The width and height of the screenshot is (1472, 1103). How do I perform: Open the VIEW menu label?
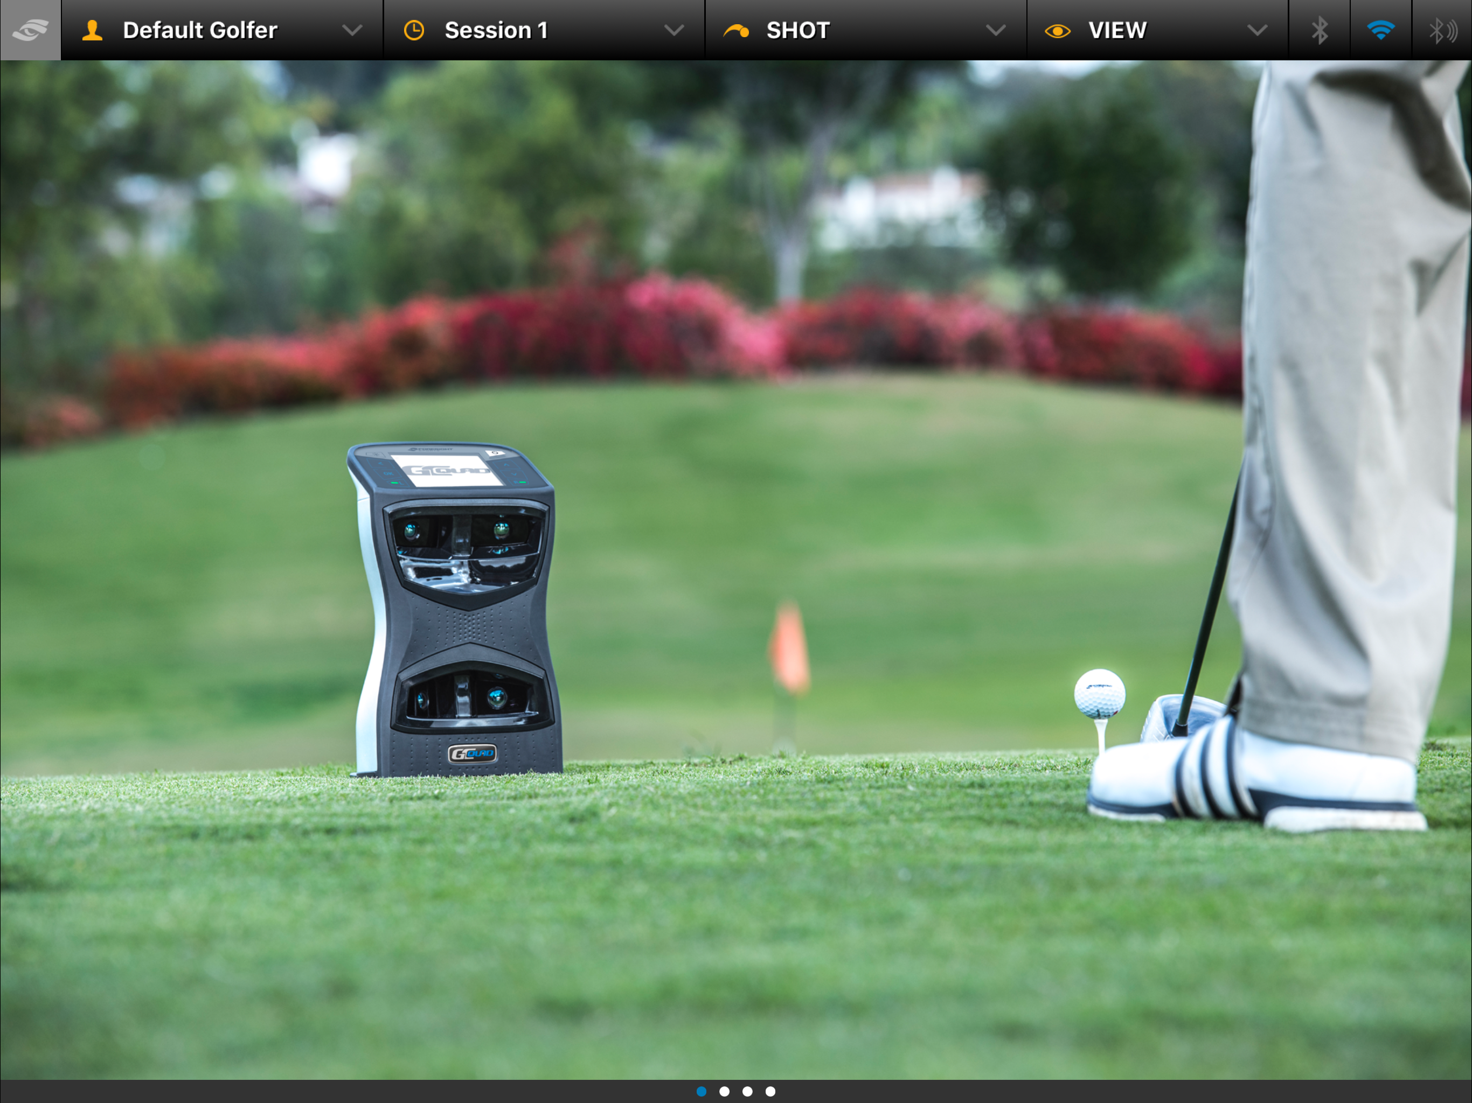[1117, 30]
